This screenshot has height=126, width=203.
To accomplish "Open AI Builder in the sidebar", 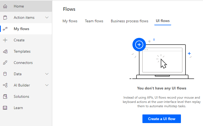I will point(26,85).
